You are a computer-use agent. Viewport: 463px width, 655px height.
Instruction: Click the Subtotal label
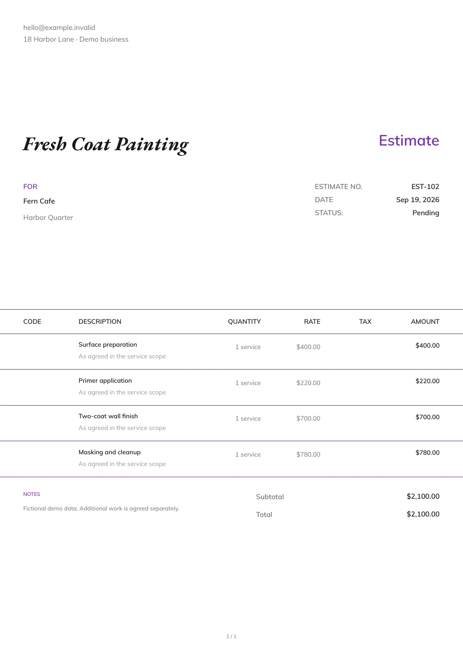click(x=270, y=497)
